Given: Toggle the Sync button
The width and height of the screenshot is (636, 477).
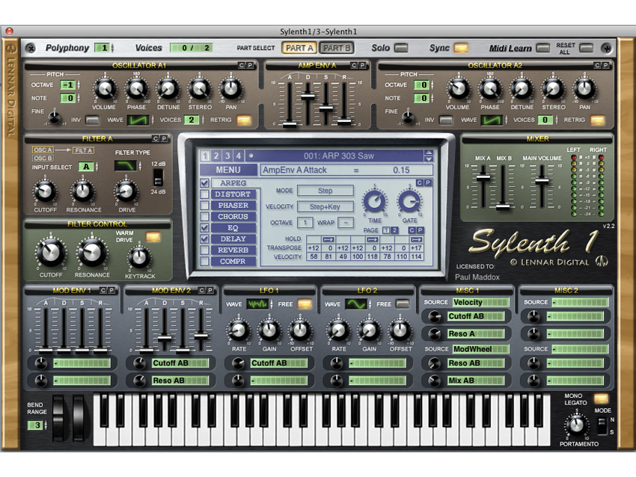Looking at the screenshot, I should point(461,49).
